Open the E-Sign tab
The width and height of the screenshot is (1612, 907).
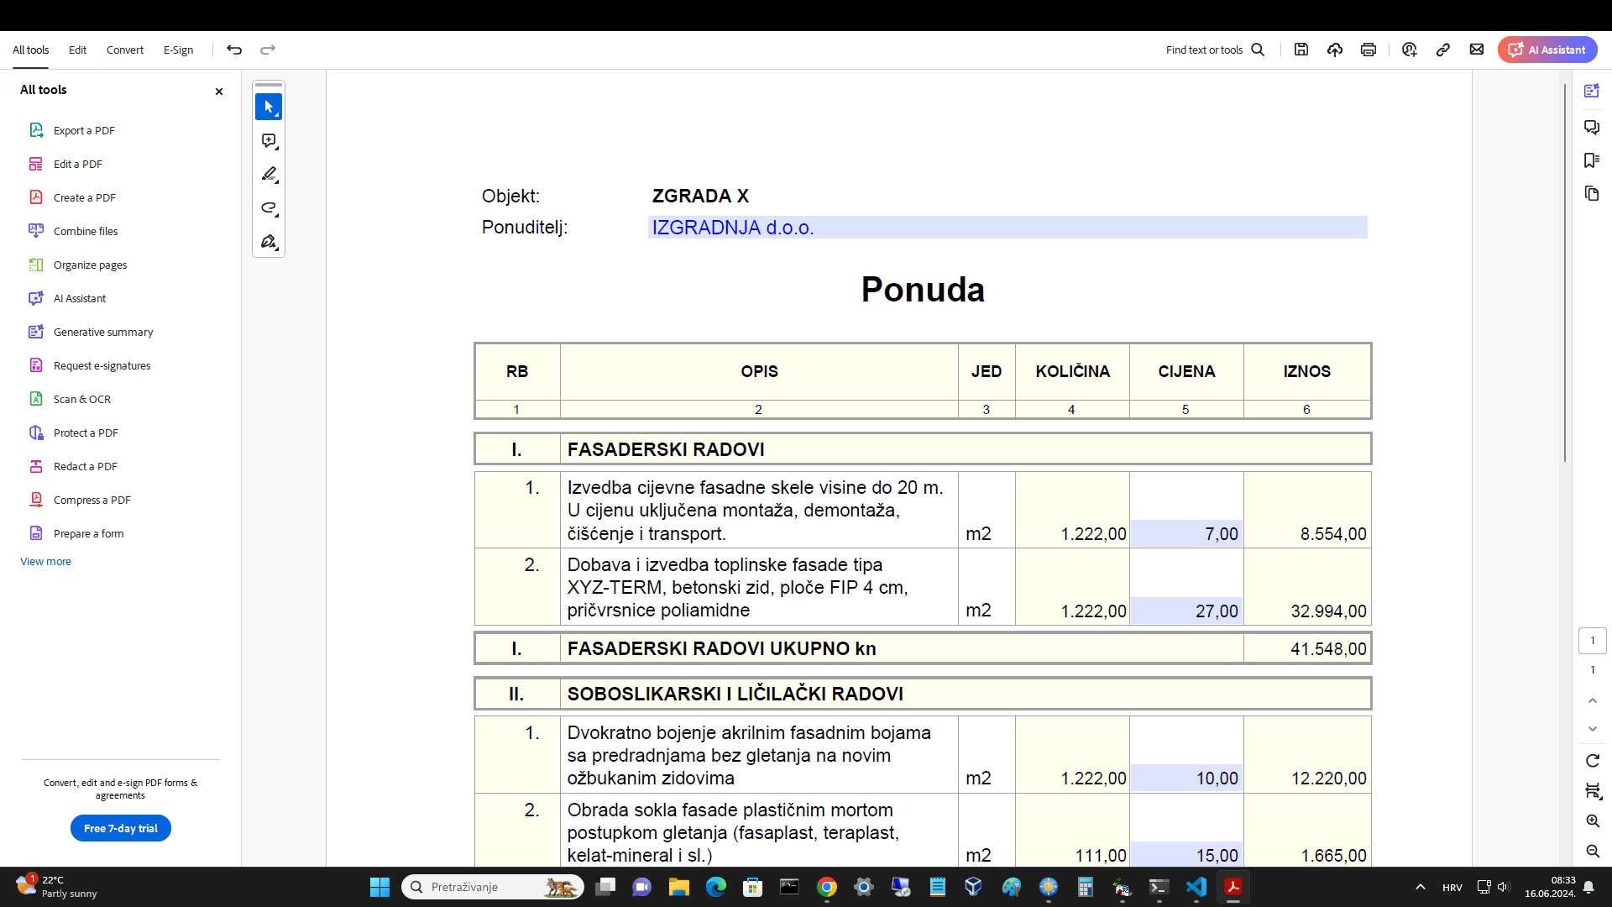click(178, 50)
